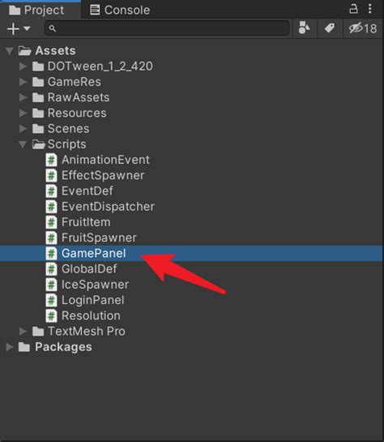384x442 pixels.
Task: Open the search by type filter
Action: click(x=304, y=28)
